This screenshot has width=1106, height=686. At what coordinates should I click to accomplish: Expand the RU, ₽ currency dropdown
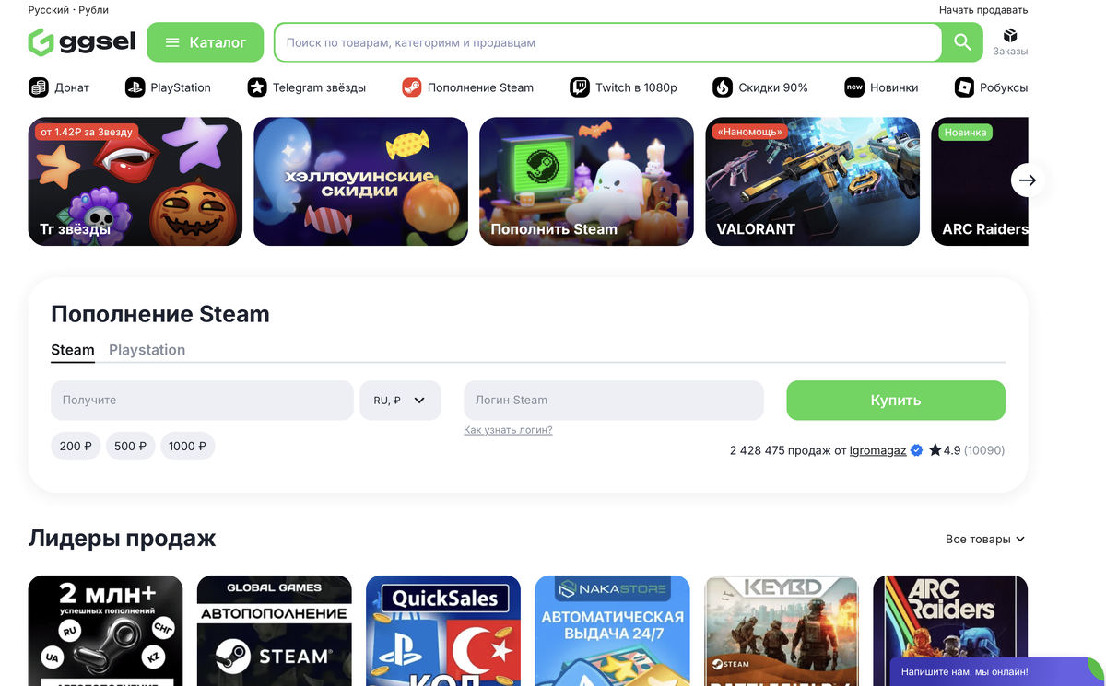coord(400,401)
